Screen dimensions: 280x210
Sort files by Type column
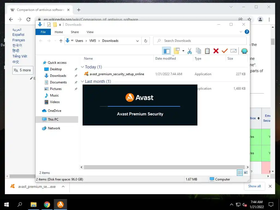coord(198,59)
